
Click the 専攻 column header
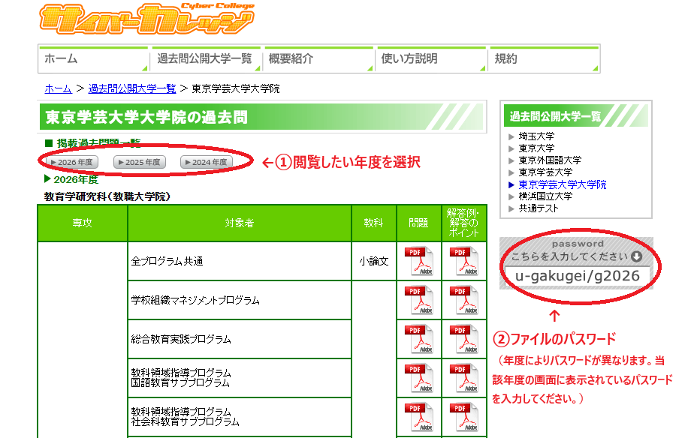point(83,223)
